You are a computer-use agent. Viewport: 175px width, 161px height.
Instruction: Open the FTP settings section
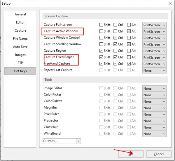pyautogui.click(x=20, y=63)
